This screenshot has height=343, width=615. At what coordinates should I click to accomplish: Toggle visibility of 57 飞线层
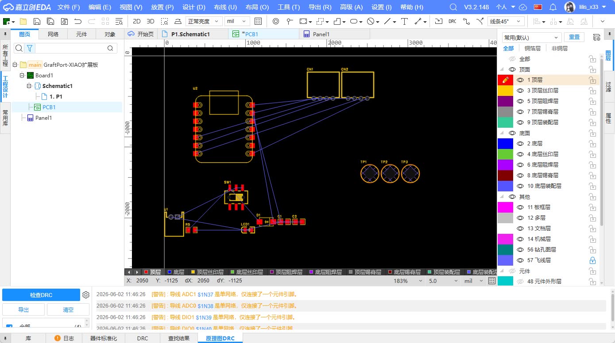click(x=520, y=260)
